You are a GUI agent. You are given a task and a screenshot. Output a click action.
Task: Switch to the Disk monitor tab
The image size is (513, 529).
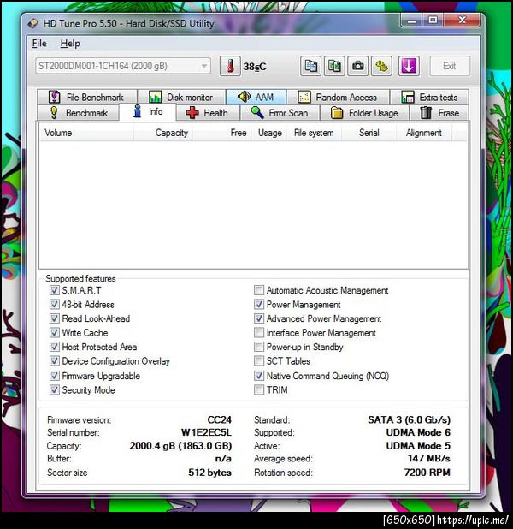[x=181, y=98]
